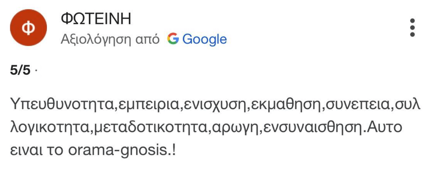Click the Αξιολόγηση από label
This screenshot has height=178, width=445.
[110, 40]
